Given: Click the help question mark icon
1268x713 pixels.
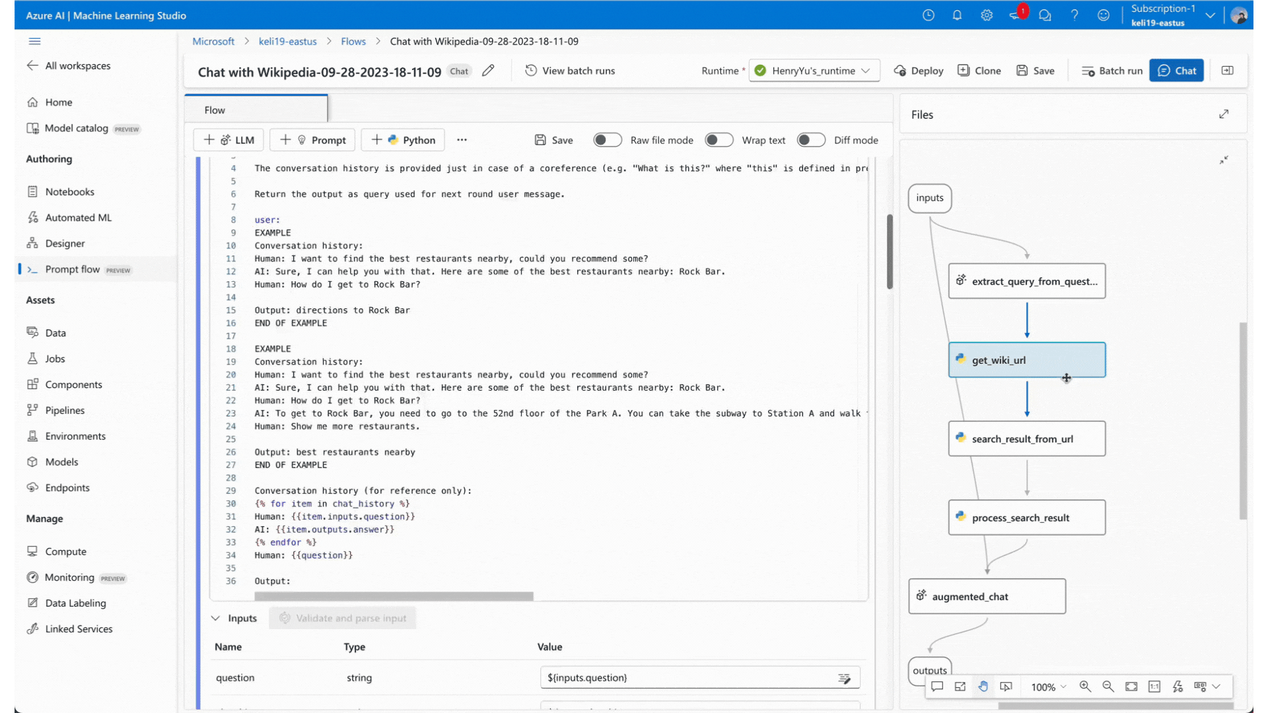Looking at the screenshot, I should click(1074, 15).
